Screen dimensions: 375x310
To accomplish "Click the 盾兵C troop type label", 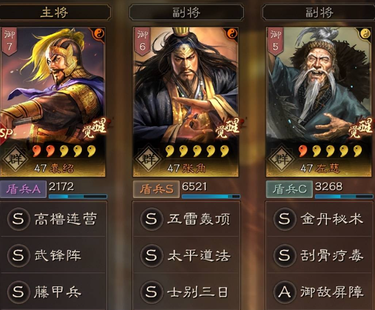I will click(x=289, y=189).
